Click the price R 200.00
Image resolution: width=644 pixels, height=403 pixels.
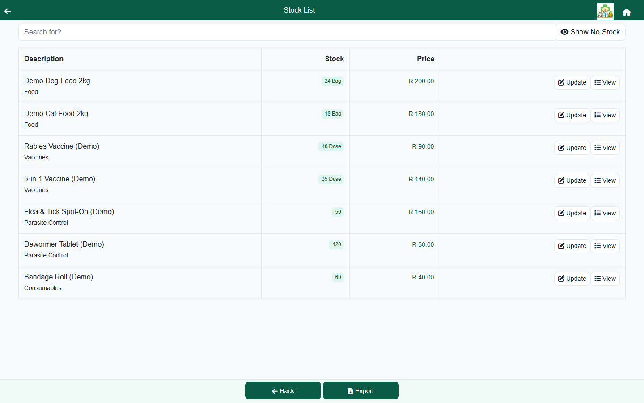pyautogui.click(x=421, y=81)
